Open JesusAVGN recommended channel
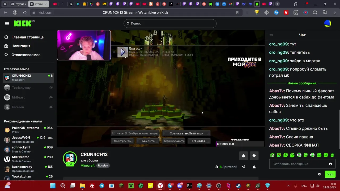This screenshot has width=340, height=191. (28, 140)
